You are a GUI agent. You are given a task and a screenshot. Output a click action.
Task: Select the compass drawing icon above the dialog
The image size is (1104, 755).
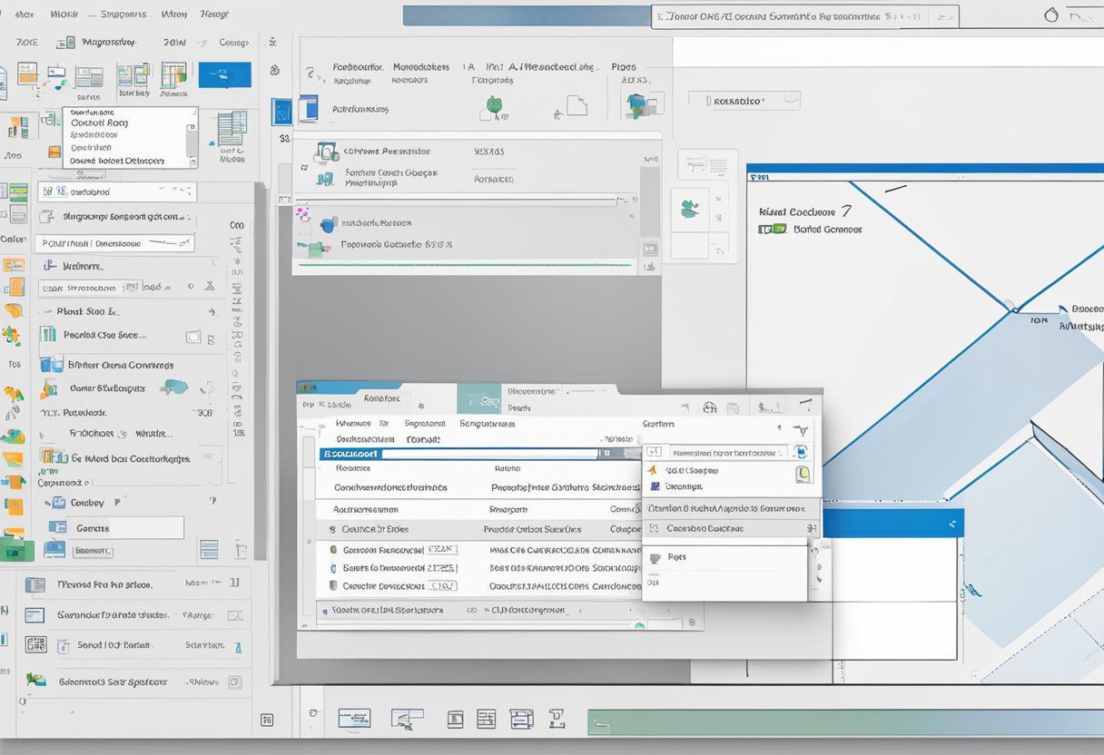[710, 408]
